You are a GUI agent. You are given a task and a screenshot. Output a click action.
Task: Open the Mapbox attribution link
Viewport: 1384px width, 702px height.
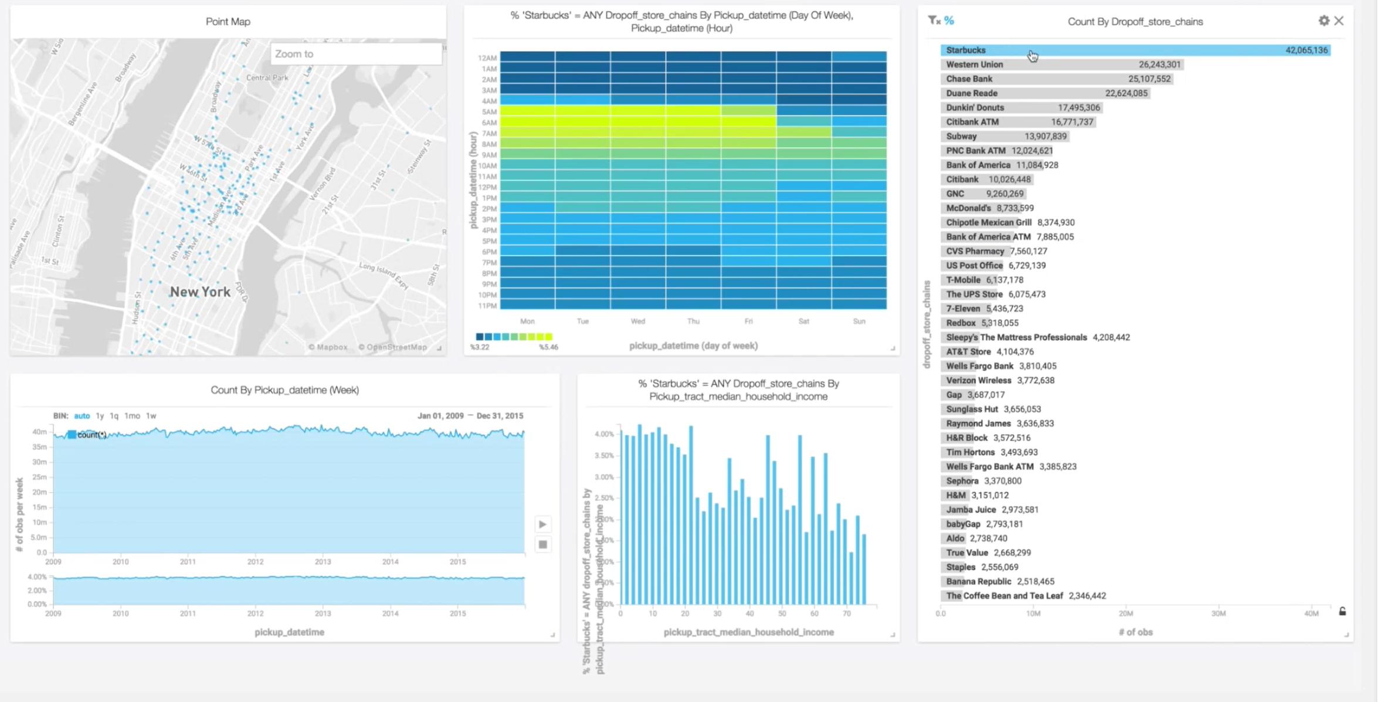coord(328,347)
